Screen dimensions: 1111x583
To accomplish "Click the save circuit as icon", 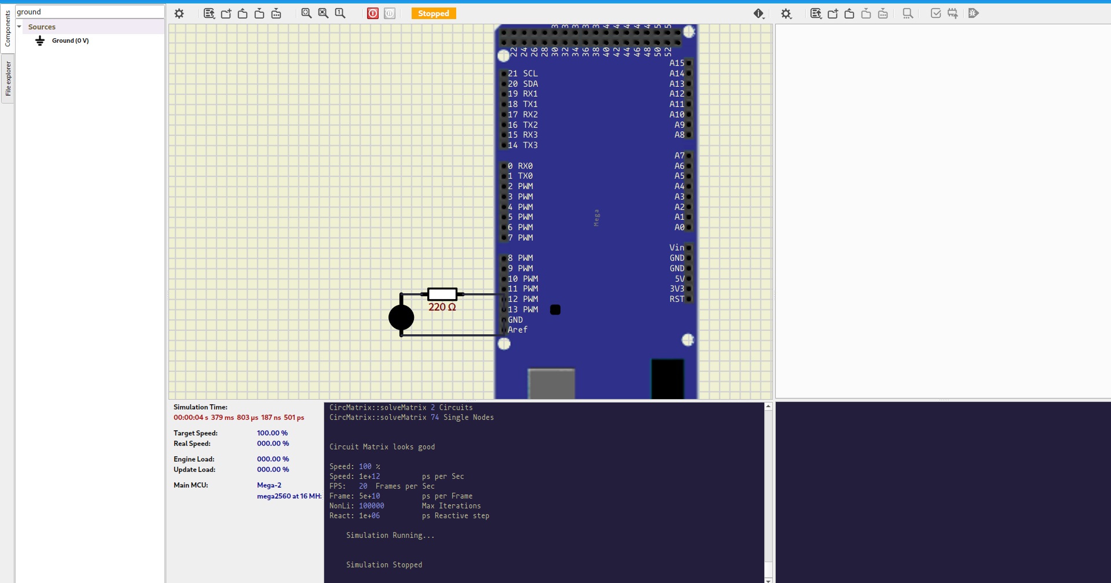I will [x=276, y=13].
